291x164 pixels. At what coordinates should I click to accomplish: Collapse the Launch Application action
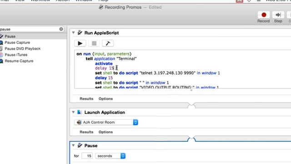coord(73,113)
